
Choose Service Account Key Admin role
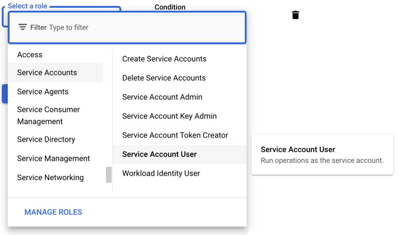[x=169, y=116]
